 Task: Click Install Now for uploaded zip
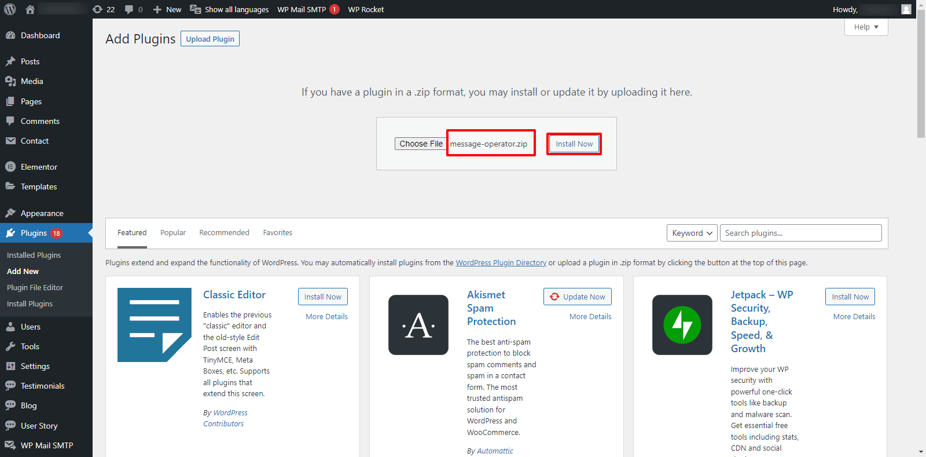pyautogui.click(x=574, y=144)
